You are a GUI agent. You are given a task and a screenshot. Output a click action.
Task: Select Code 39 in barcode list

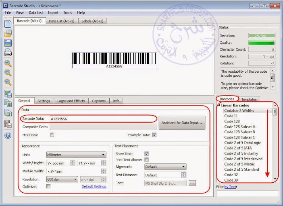click(231, 180)
